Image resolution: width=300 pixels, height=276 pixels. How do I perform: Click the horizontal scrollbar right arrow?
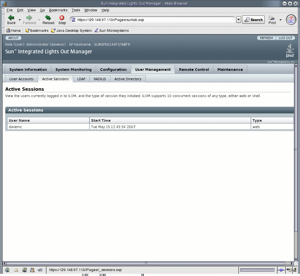tap(291, 263)
